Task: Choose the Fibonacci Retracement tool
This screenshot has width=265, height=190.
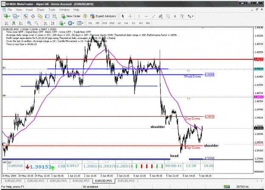Action: point(168,16)
